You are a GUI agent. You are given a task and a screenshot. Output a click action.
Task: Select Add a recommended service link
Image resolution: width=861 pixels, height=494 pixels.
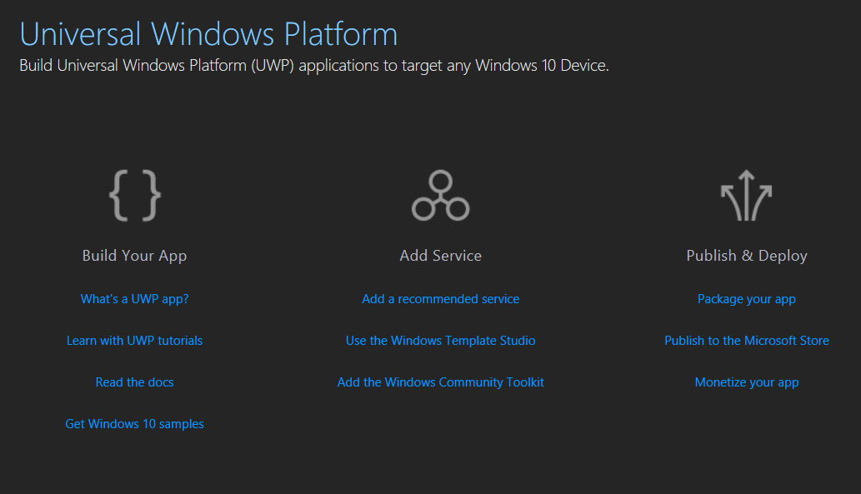tap(440, 298)
